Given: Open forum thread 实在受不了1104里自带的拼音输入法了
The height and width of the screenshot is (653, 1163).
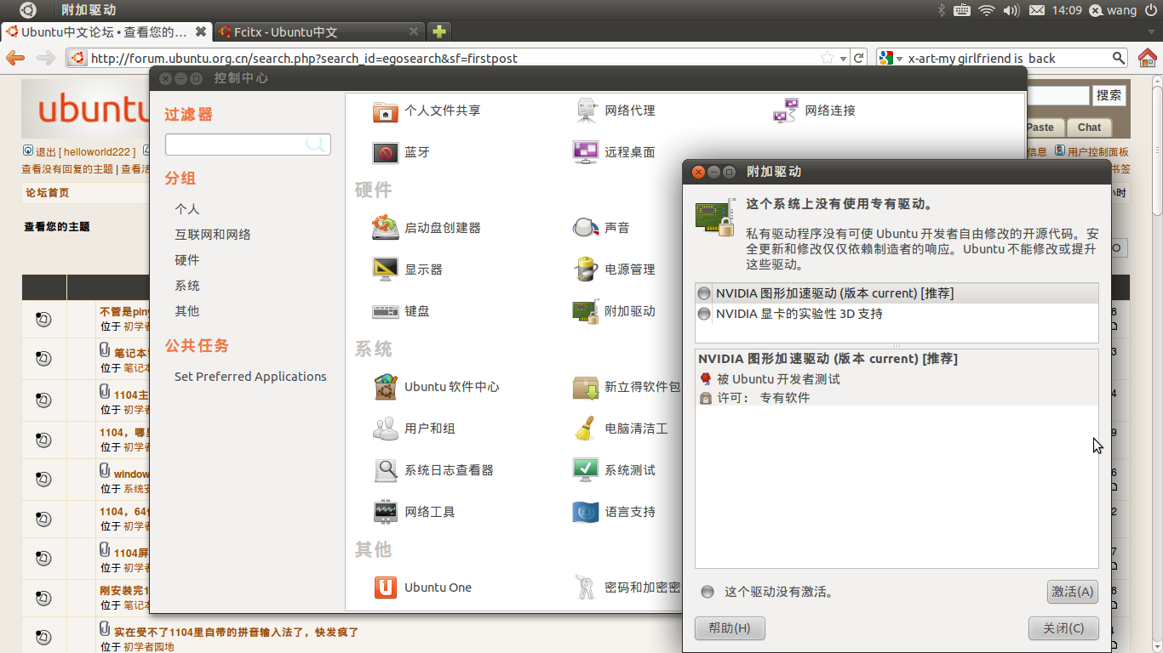Looking at the screenshot, I should click(x=237, y=632).
